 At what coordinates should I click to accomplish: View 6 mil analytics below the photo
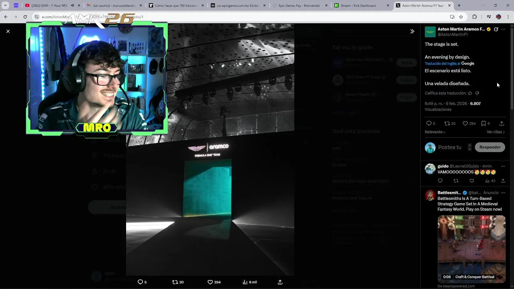pos(250,282)
